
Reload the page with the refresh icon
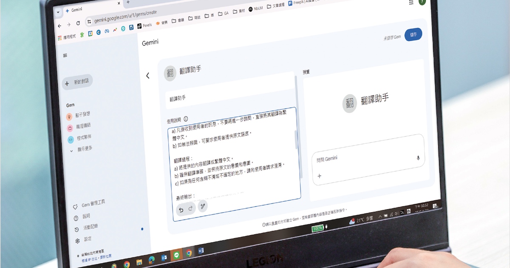click(x=78, y=23)
